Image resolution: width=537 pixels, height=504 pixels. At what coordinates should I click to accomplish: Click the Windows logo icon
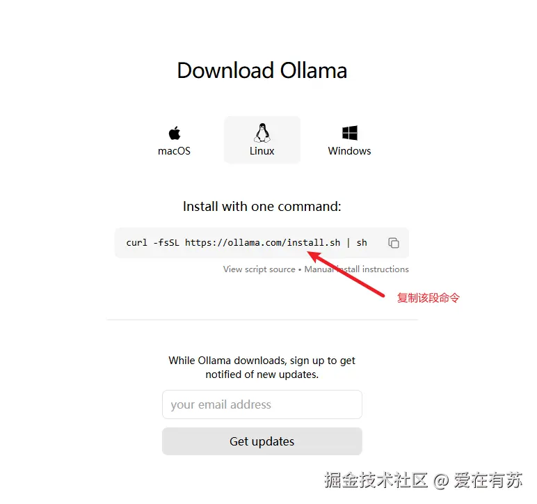(350, 133)
